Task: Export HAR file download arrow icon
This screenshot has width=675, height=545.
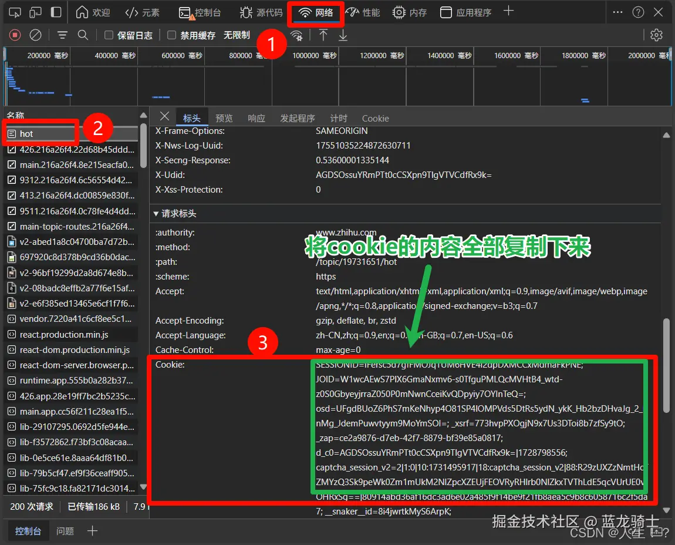Action: tap(343, 35)
